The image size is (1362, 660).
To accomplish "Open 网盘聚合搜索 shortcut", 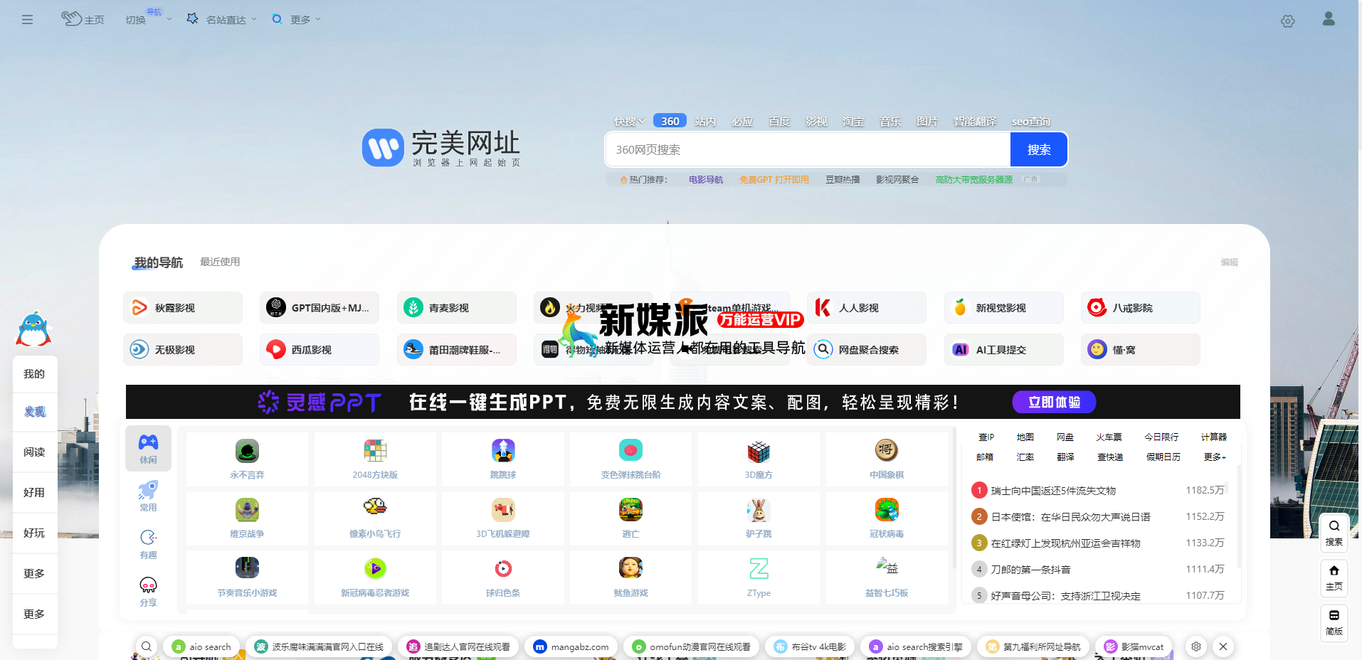I will pos(866,349).
